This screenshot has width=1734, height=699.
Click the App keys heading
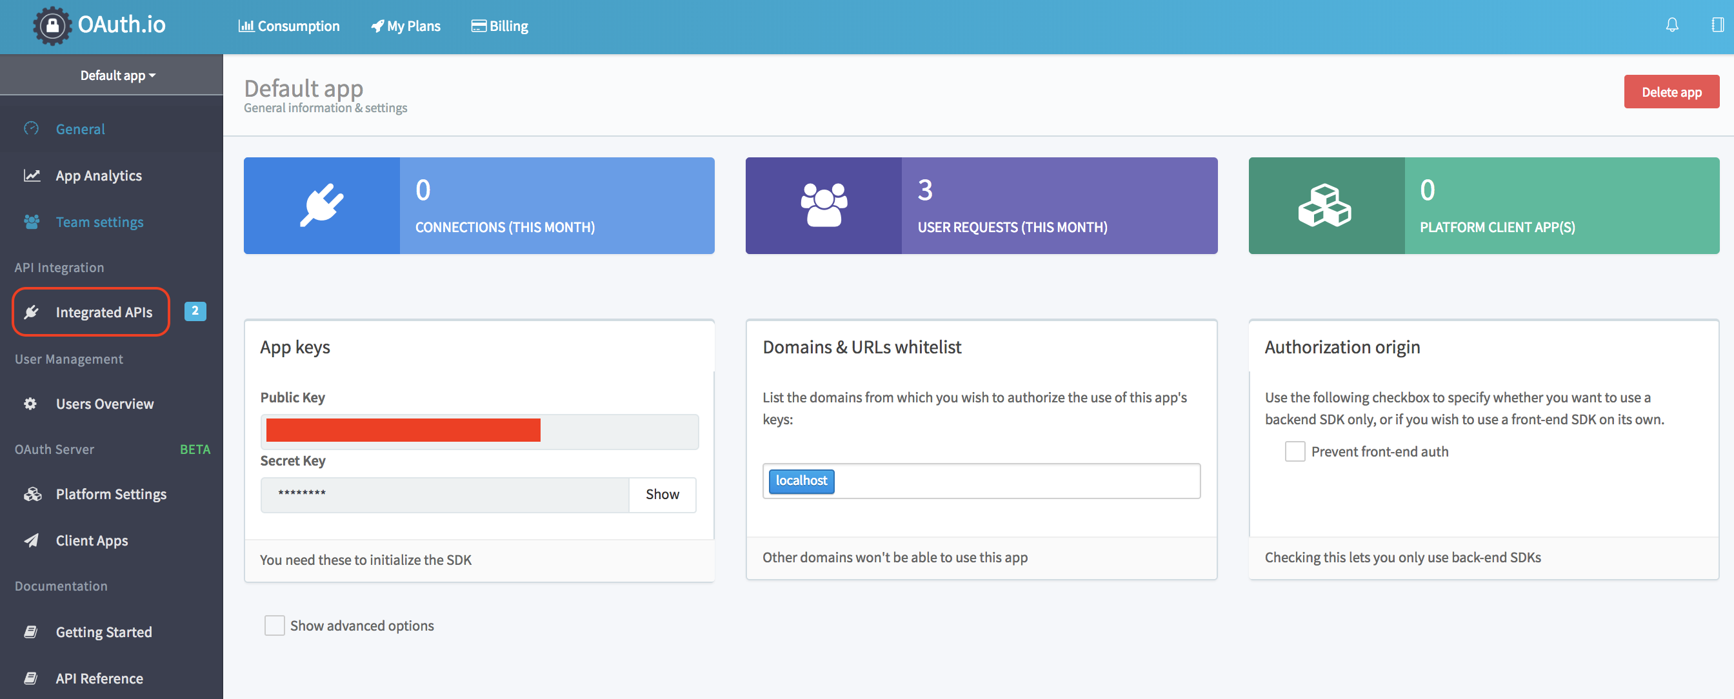pyautogui.click(x=295, y=348)
